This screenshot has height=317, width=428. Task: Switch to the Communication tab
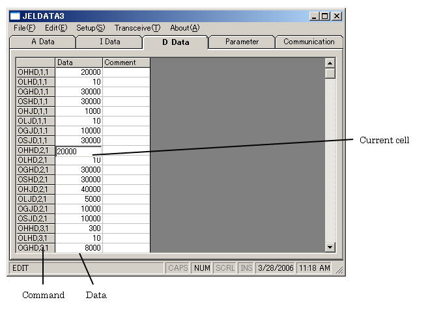coord(309,42)
